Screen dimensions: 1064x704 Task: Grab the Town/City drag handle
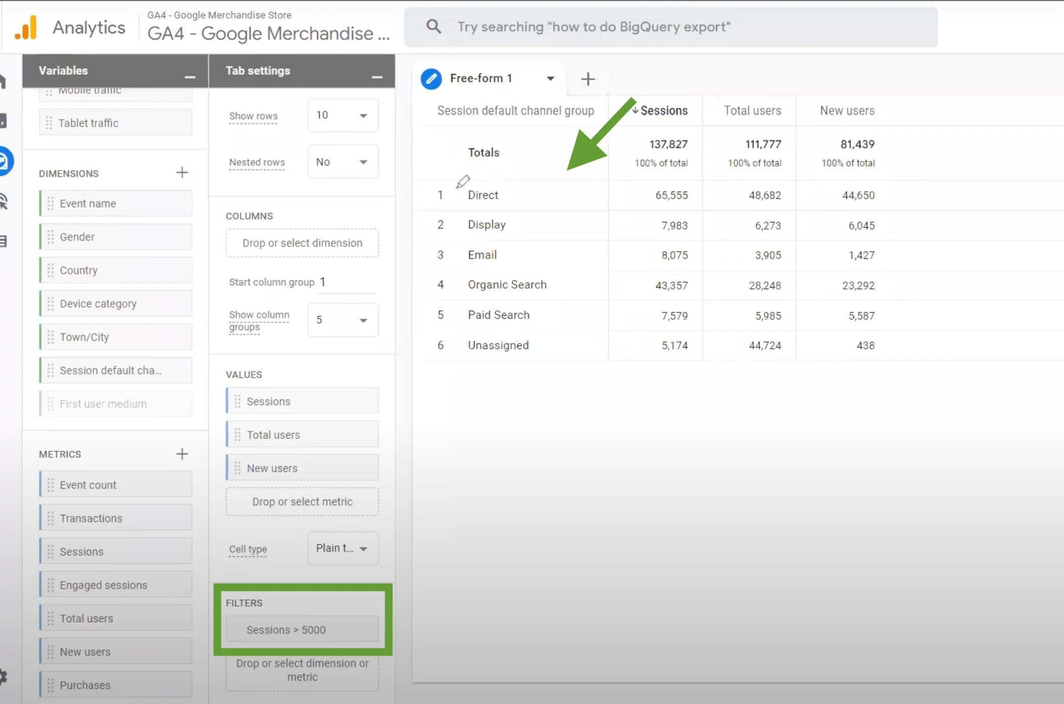pos(51,337)
